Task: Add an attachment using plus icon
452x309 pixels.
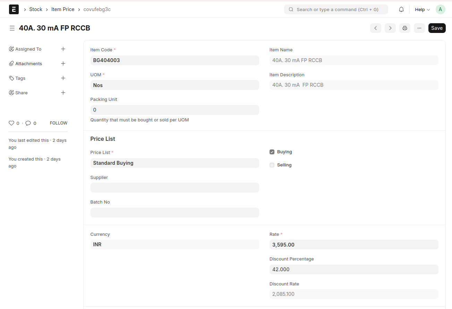Action: click(63, 64)
